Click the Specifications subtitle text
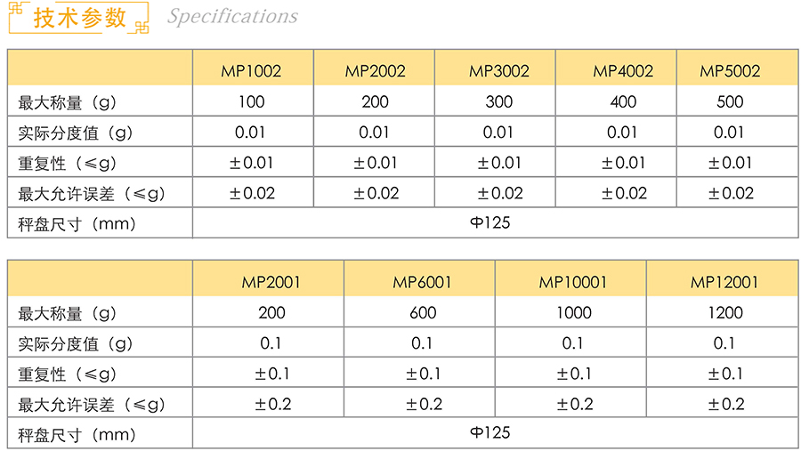The height and width of the screenshot is (451, 801). [232, 16]
